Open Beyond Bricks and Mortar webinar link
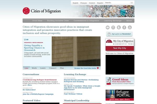157x104 pixels. (x=81, y=81)
